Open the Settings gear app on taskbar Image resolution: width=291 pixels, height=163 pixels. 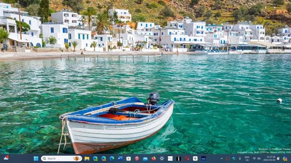(162, 158)
